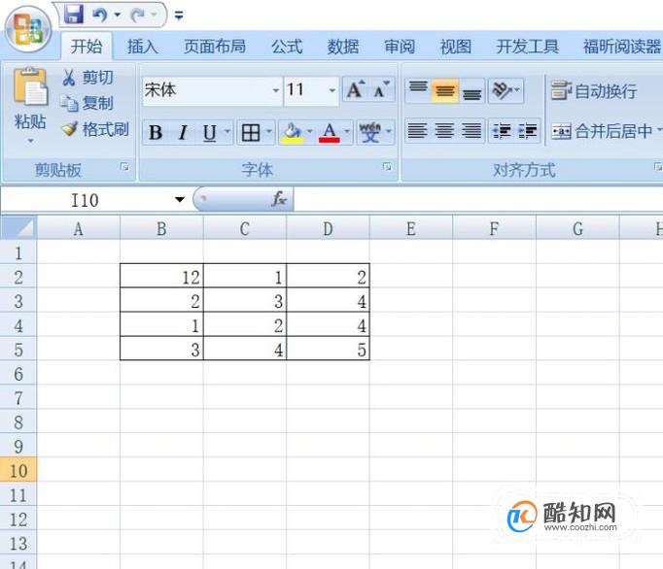The image size is (663, 569).
Task: Decrease font size with small A
Action: (381, 89)
